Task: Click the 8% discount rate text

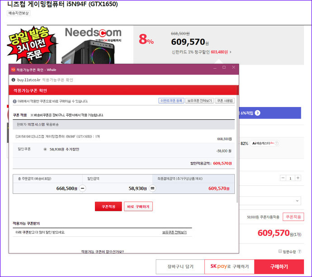Action: (146, 39)
